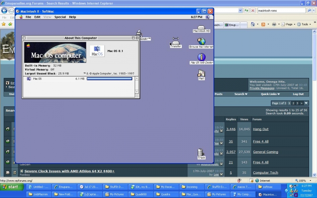The width and height of the screenshot is (317, 198).
Task: Open the Hang Out forum link
Action: point(261,129)
